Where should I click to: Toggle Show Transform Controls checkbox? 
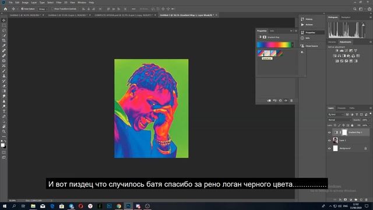tap(52, 9)
